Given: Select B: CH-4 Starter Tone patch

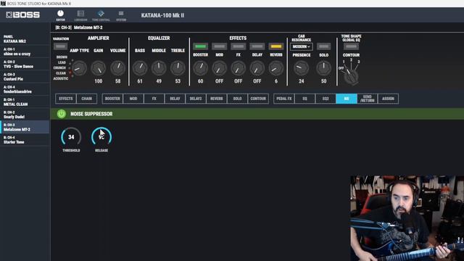Looking at the screenshot, I should pyautogui.click(x=25, y=140).
